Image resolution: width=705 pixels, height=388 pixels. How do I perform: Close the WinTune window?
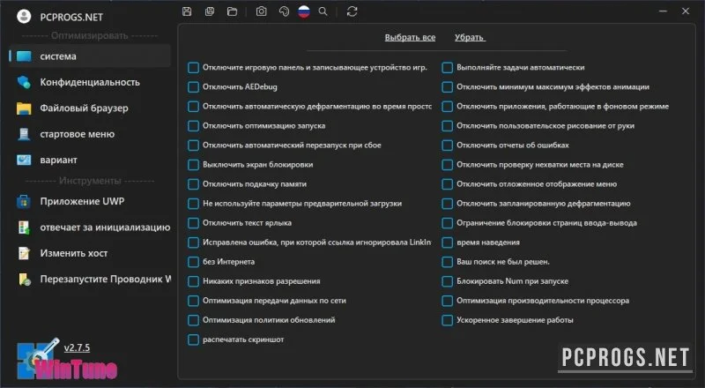[x=686, y=11]
